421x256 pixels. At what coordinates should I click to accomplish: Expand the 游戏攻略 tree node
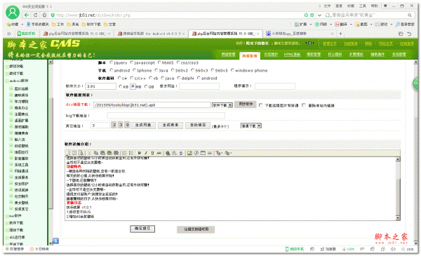[x=7, y=67]
